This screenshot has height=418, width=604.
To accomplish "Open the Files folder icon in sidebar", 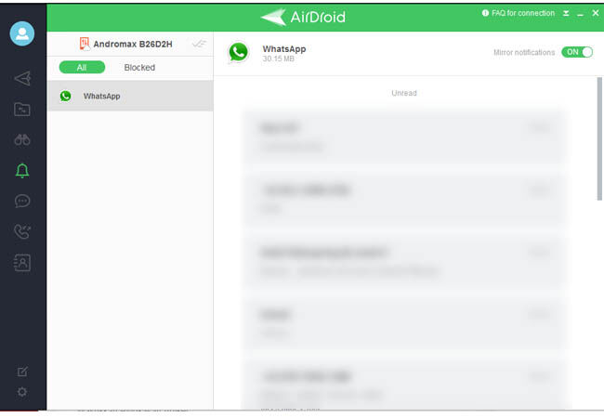I will tap(22, 110).
